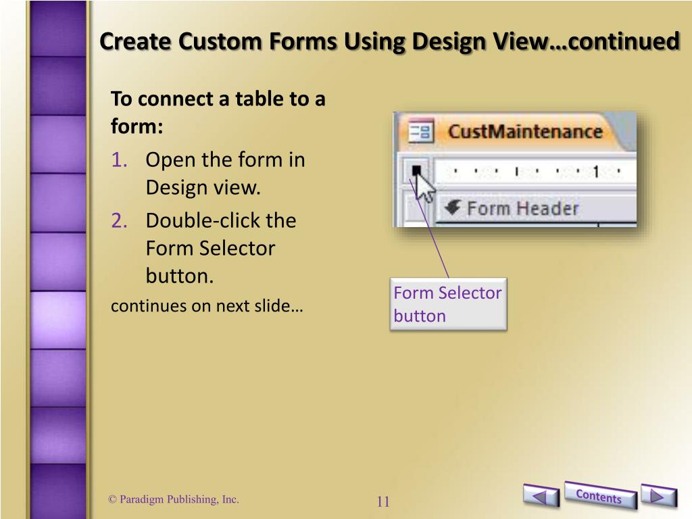Open the Contents button
The image size is (692, 519).
pyautogui.click(x=600, y=495)
